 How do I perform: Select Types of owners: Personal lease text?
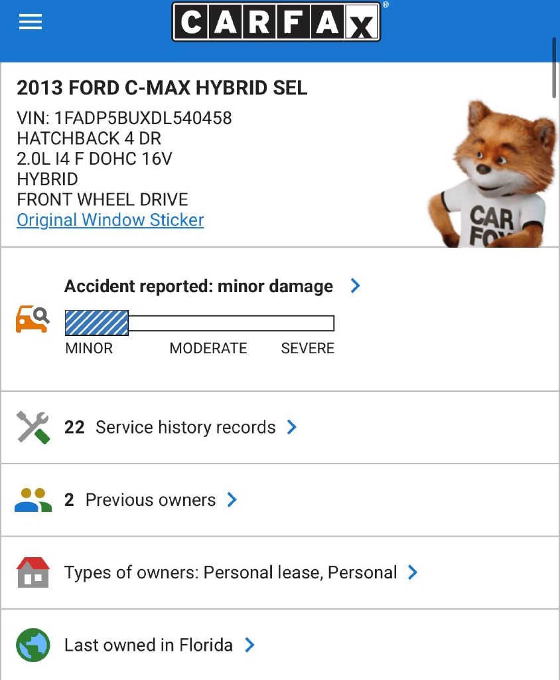tap(230, 572)
